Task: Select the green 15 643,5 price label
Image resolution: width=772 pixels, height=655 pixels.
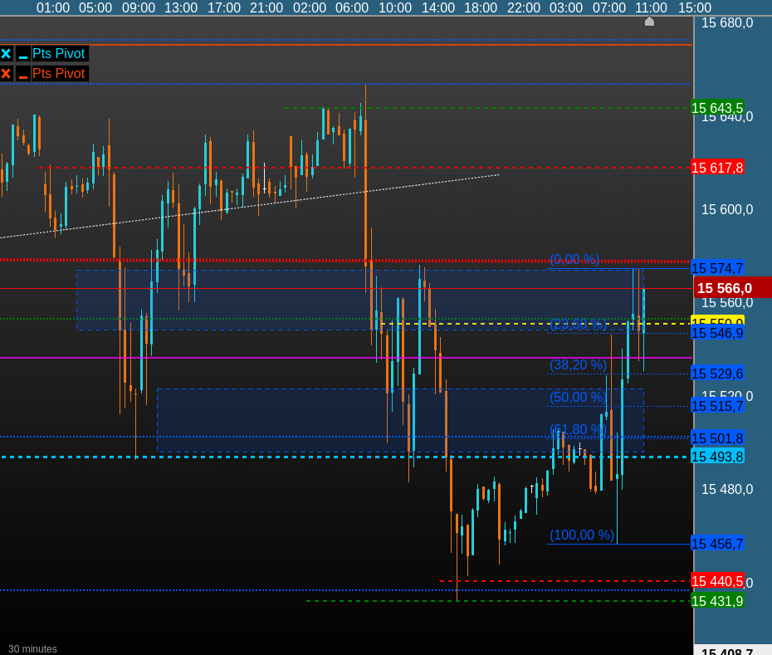Action: pyautogui.click(x=717, y=107)
